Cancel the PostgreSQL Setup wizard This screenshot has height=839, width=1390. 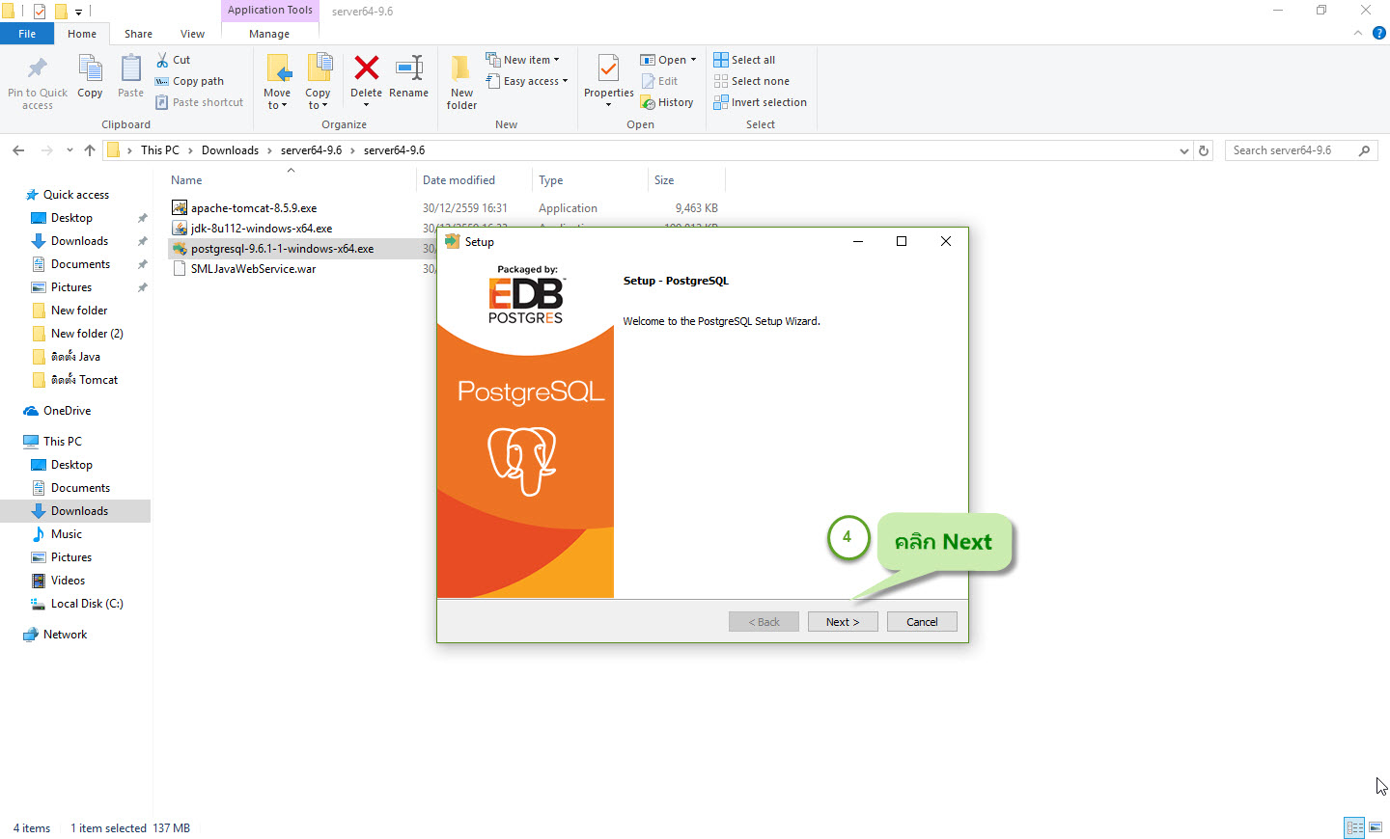pos(922,622)
